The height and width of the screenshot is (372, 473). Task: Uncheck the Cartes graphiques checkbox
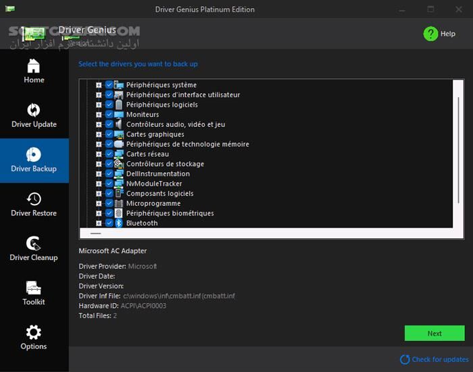pos(109,134)
